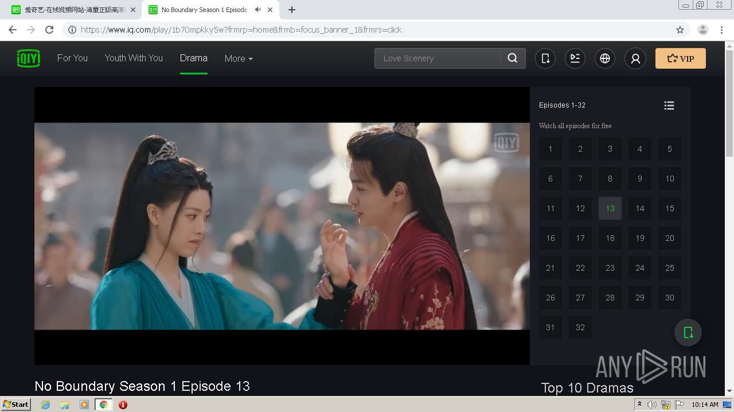Click the 10:14 AM taskbar clock
The image size is (734, 412).
[705, 405]
